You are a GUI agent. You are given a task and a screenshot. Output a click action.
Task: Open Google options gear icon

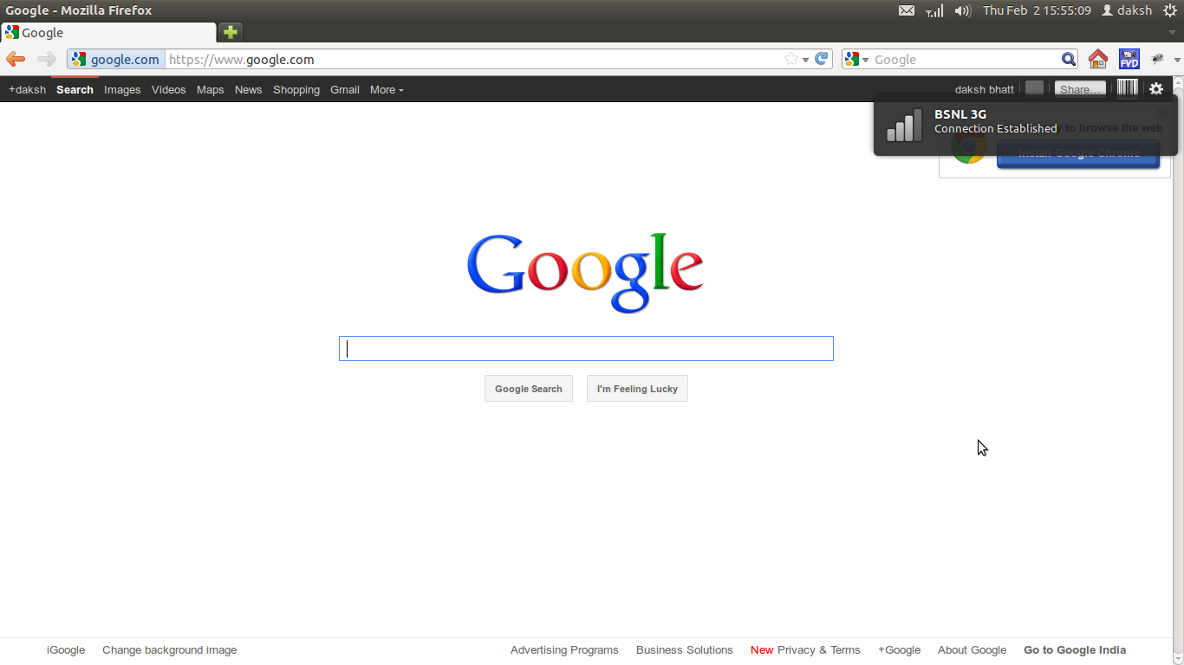(1156, 88)
